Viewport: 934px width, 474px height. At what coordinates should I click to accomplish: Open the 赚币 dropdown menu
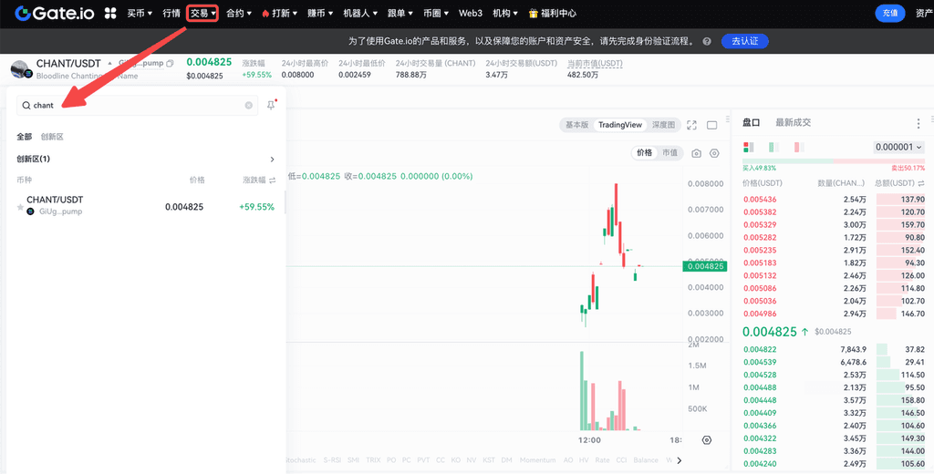(320, 13)
